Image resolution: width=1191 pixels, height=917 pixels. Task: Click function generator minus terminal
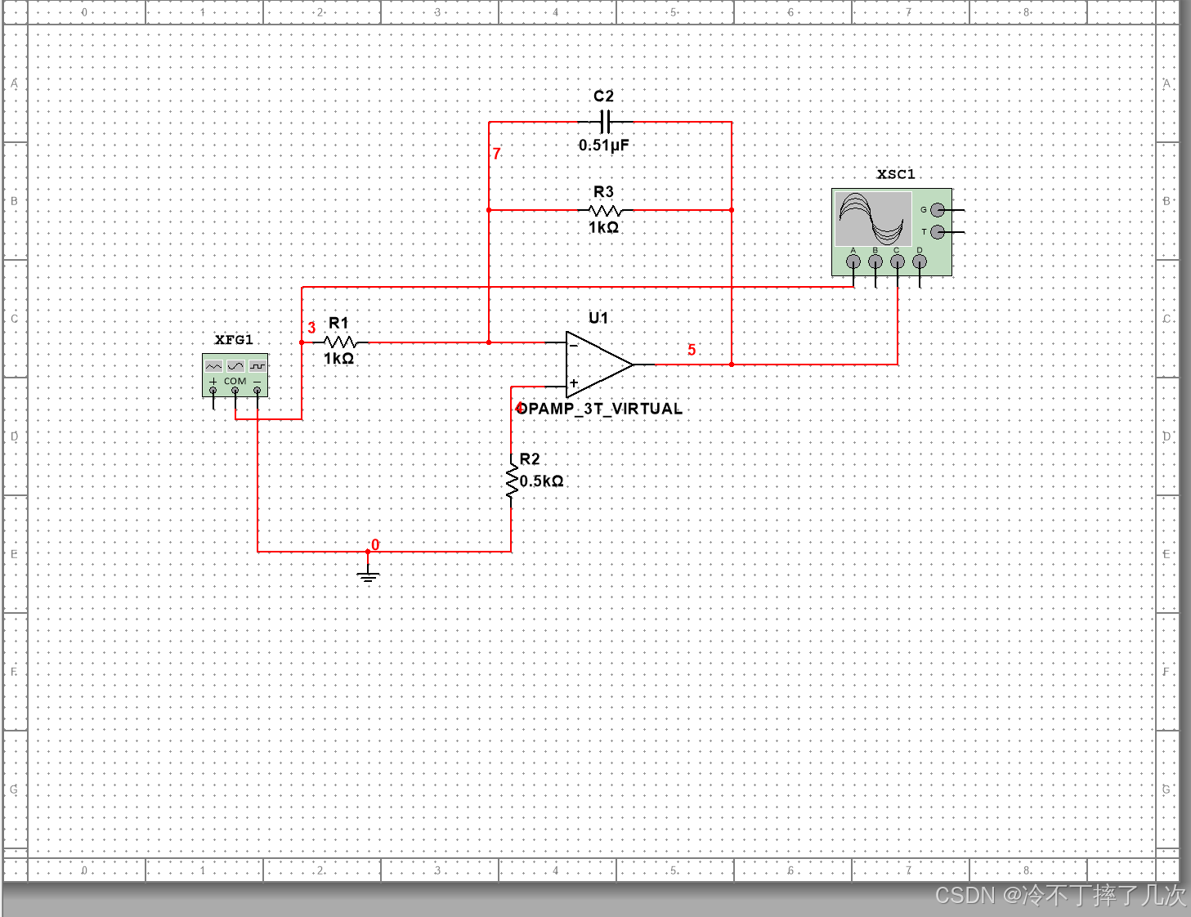[257, 391]
